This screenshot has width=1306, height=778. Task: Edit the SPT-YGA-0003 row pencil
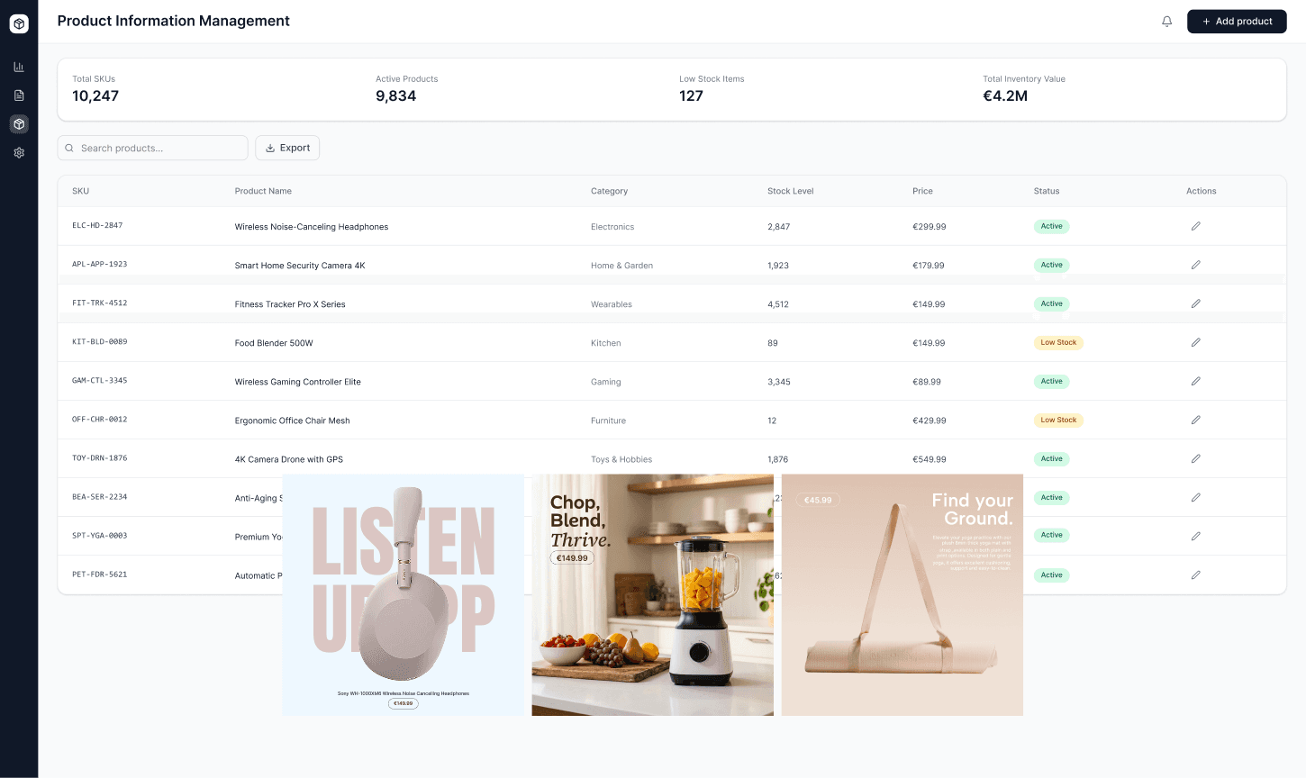(1196, 536)
